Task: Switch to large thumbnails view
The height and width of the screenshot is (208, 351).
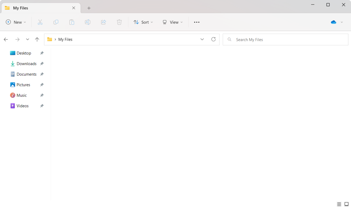Action: (x=347, y=204)
